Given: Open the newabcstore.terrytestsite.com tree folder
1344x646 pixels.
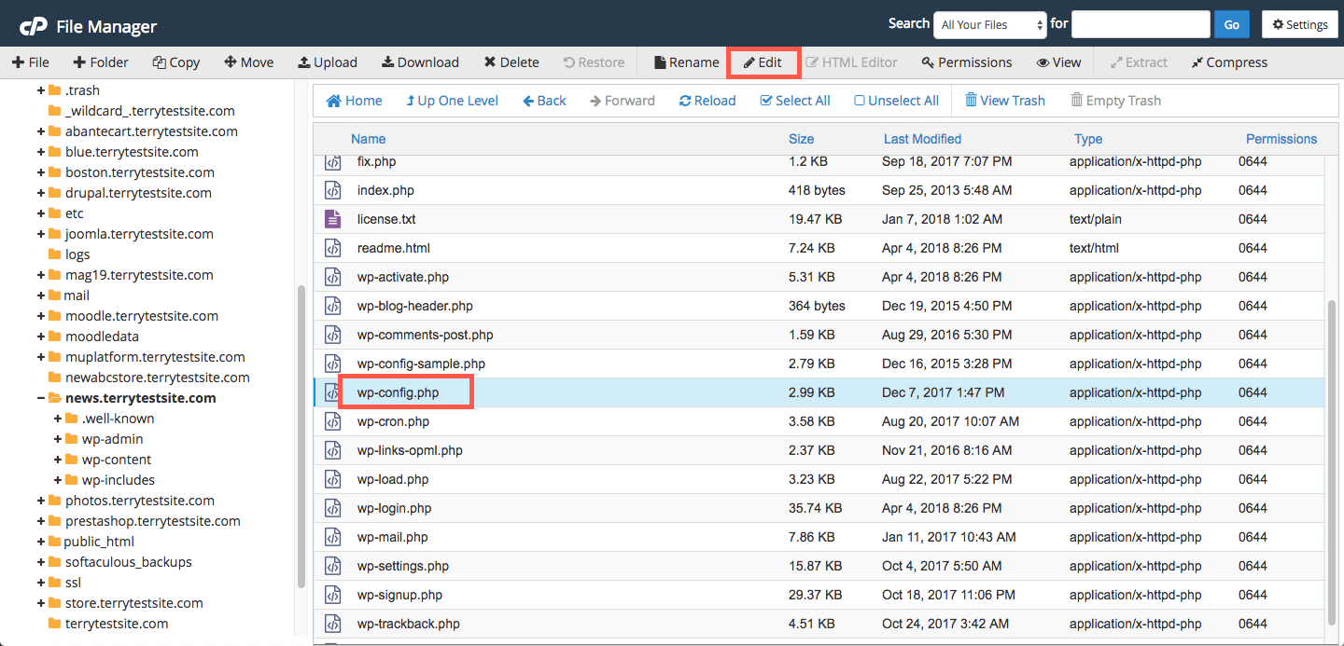Looking at the screenshot, I should point(158,378).
